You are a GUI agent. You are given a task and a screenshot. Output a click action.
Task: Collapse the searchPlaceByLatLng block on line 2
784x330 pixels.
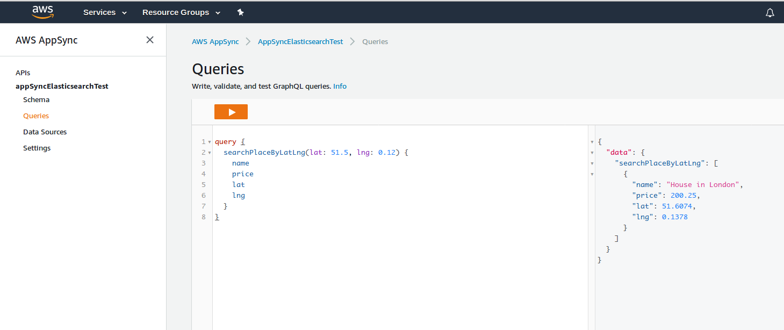pos(209,152)
